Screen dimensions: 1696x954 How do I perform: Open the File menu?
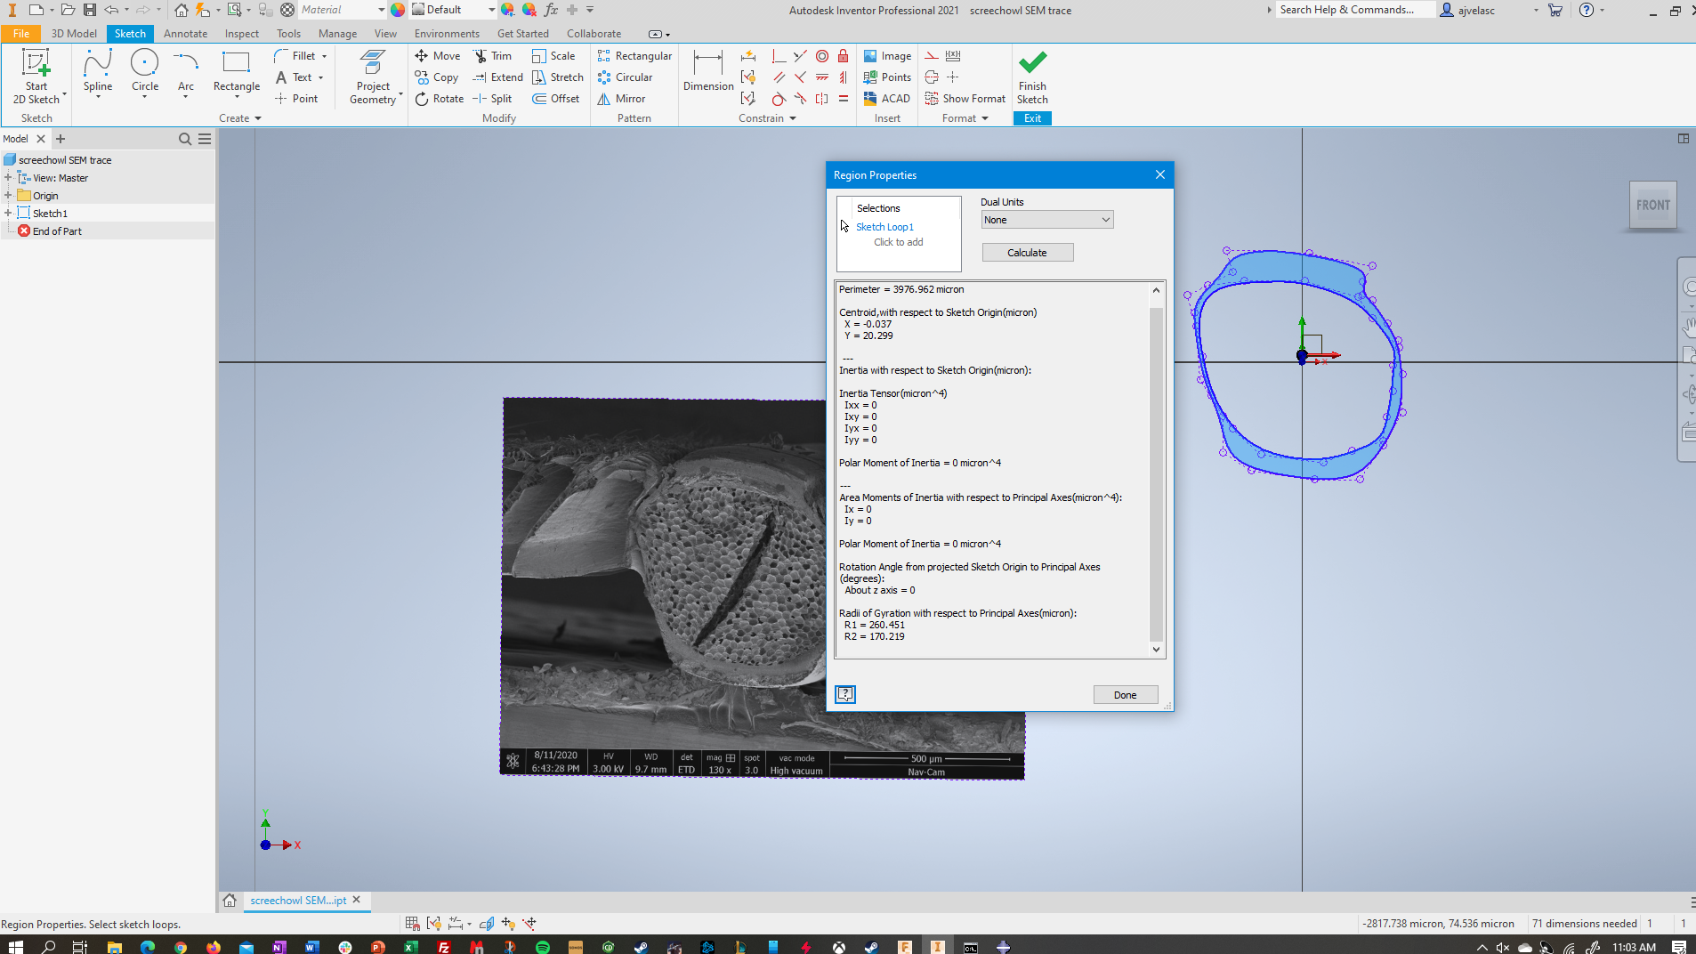click(x=20, y=34)
